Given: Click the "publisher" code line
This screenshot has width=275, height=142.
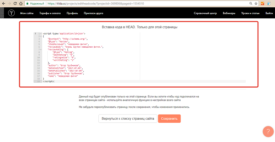Looking at the screenshot, I should [x=66, y=74].
